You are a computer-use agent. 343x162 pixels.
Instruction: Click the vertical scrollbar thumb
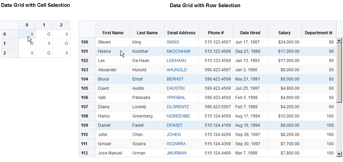tap(339, 73)
